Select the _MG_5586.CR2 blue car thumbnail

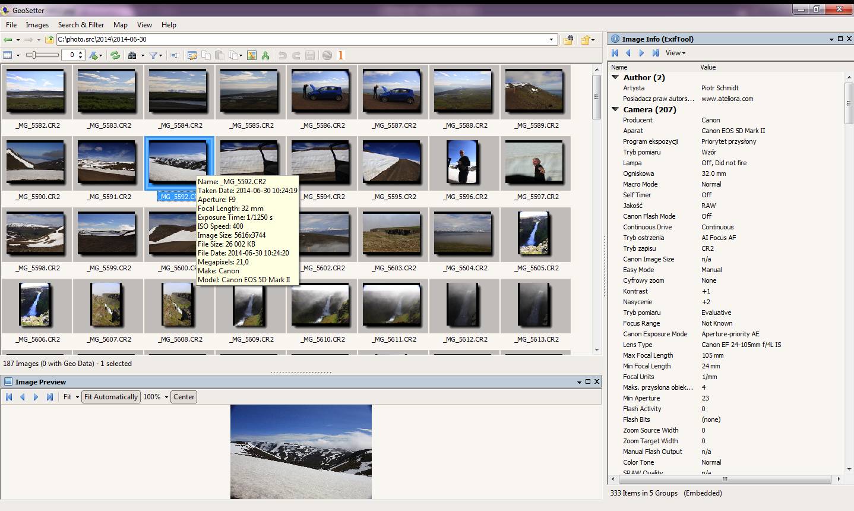pos(321,91)
